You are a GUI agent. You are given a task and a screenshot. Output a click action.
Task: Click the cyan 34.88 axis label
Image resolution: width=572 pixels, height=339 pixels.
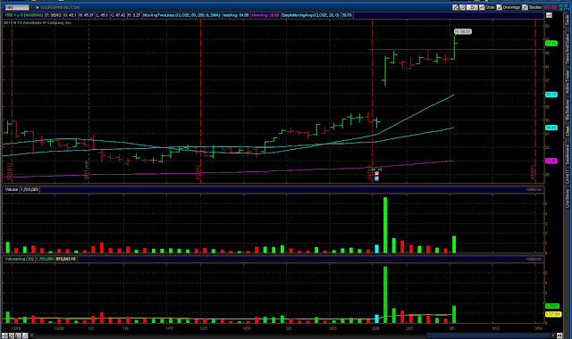click(x=551, y=128)
